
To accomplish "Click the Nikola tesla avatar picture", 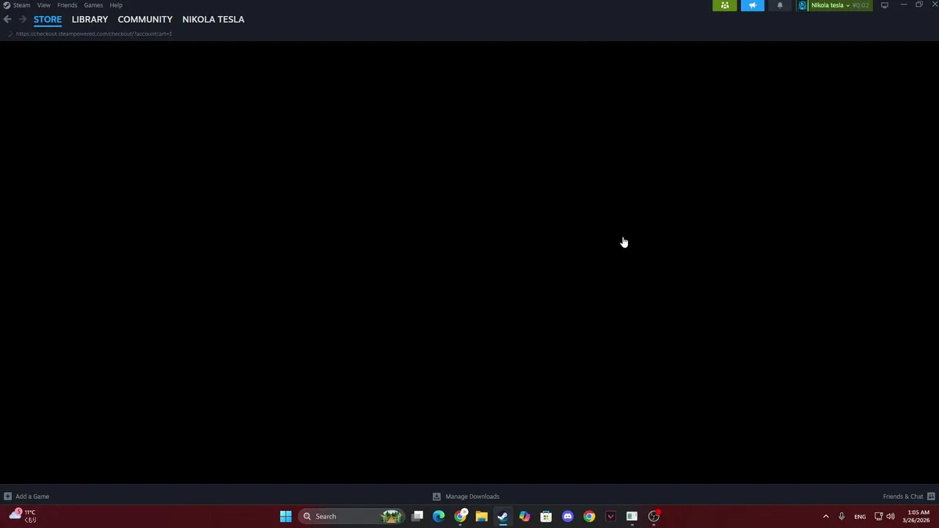I will click(x=803, y=5).
